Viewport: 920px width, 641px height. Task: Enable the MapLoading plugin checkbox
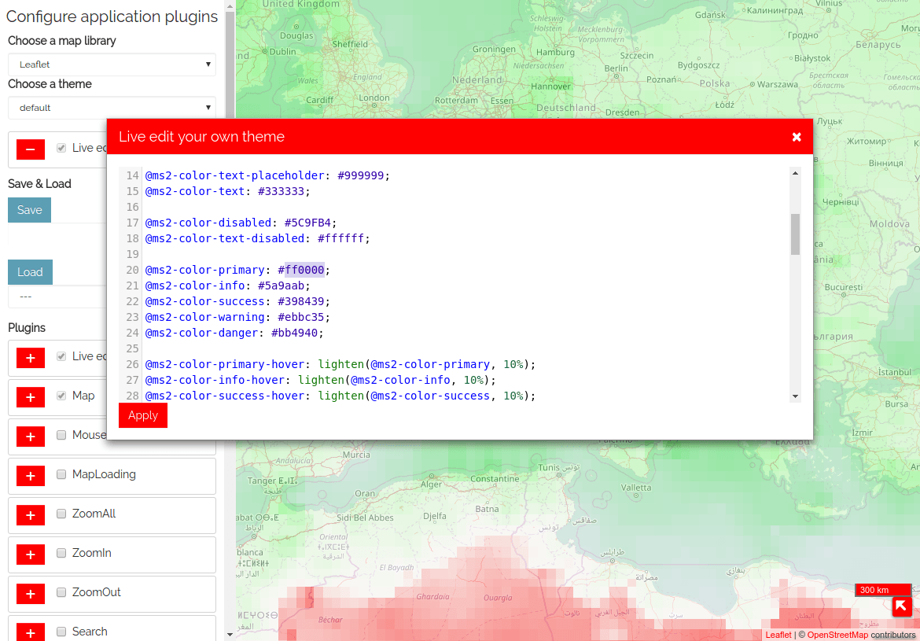click(61, 474)
